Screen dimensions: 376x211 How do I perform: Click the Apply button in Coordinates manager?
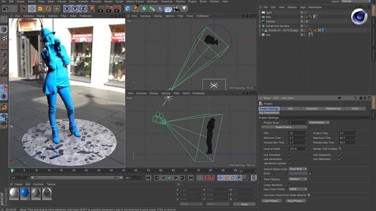244,204
